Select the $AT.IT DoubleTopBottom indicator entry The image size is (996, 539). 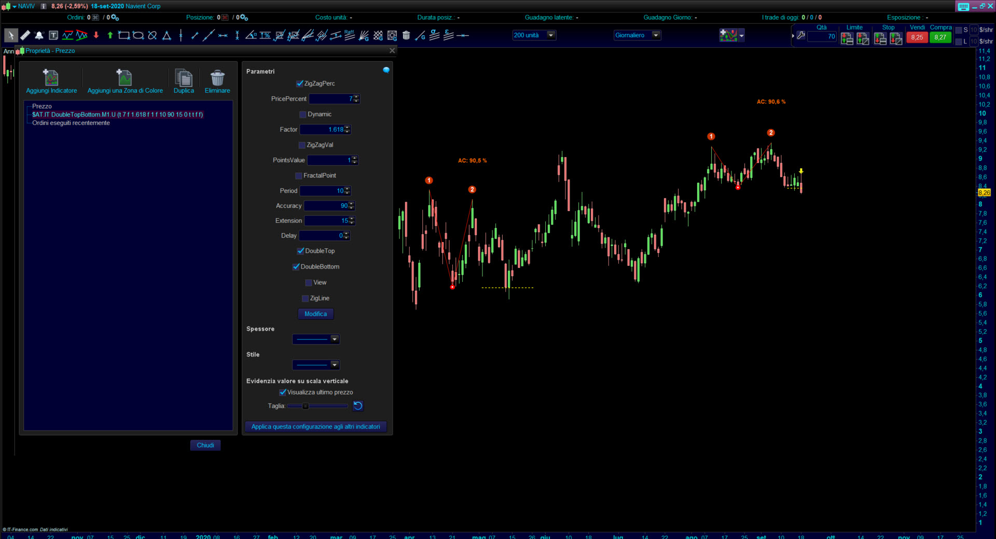point(116,115)
